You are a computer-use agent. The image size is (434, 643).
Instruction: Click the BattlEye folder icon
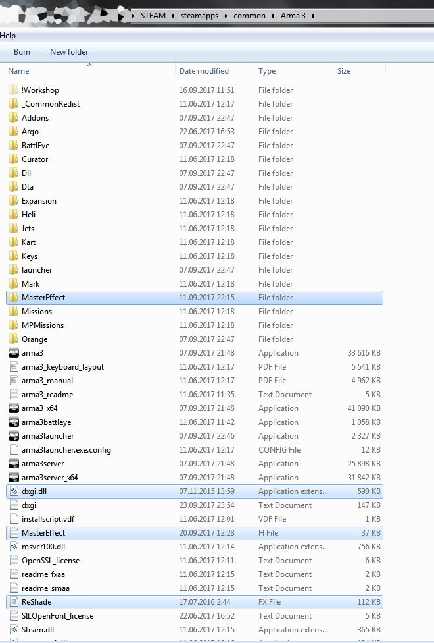point(14,145)
